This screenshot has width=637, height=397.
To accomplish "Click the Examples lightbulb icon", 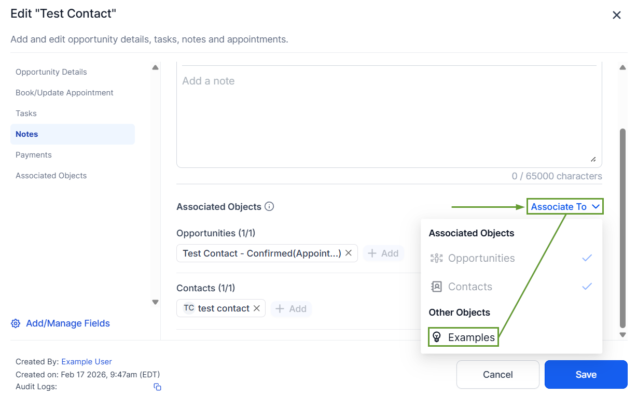I will click(x=437, y=337).
